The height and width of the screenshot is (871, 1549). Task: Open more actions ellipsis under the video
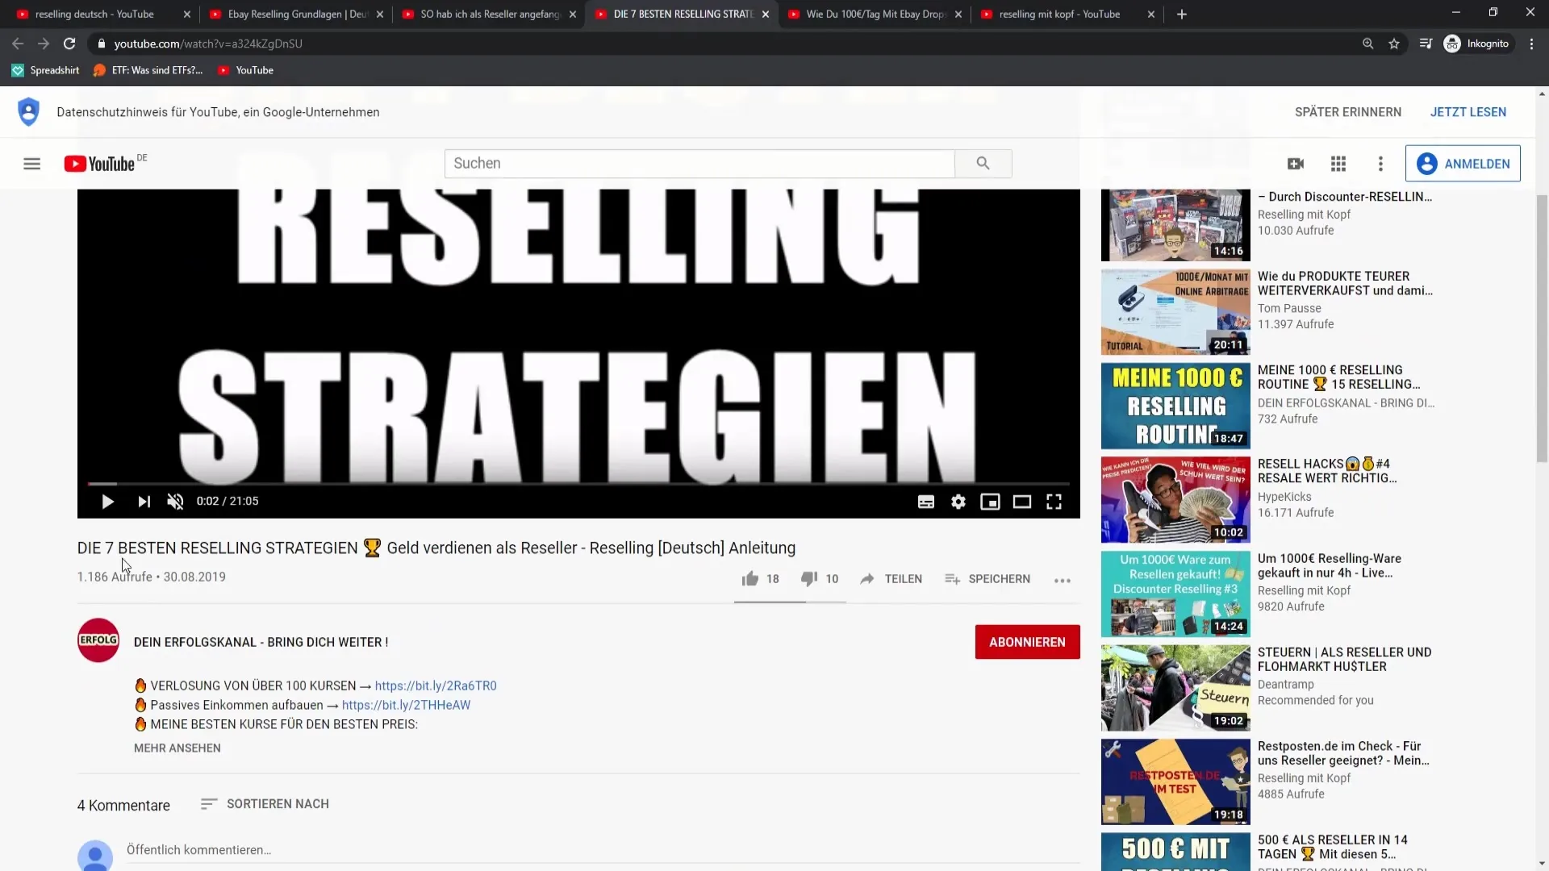pyautogui.click(x=1063, y=580)
